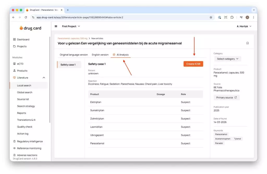Click the Create ICSR button

click(x=193, y=64)
